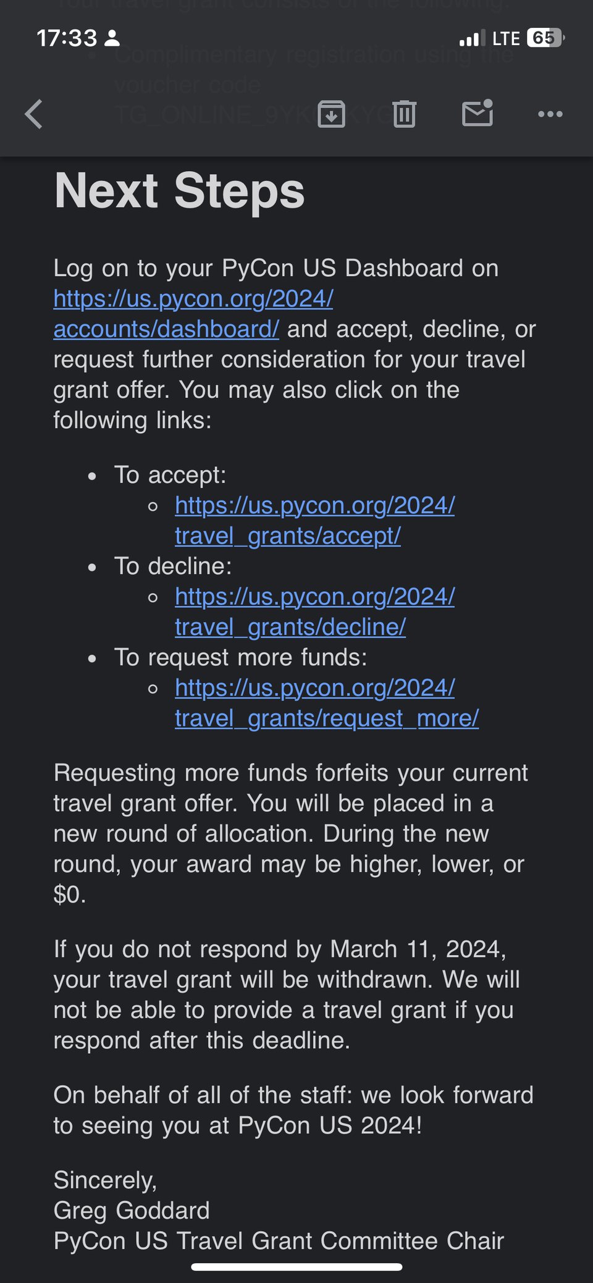Tap the LTE network label

click(506, 39)
